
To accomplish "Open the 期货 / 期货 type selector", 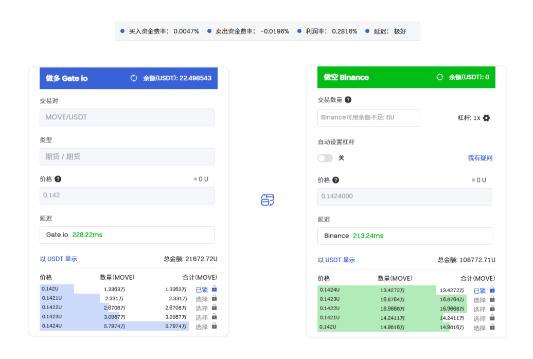I will click(x=127, y=156).
